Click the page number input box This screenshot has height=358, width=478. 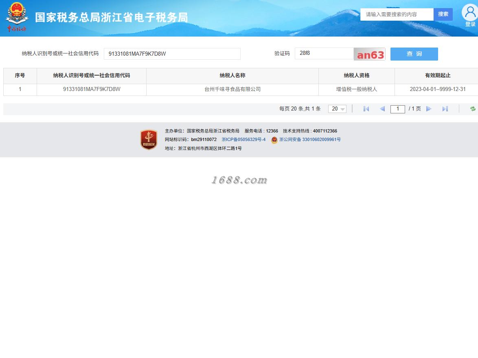[397, 109]
